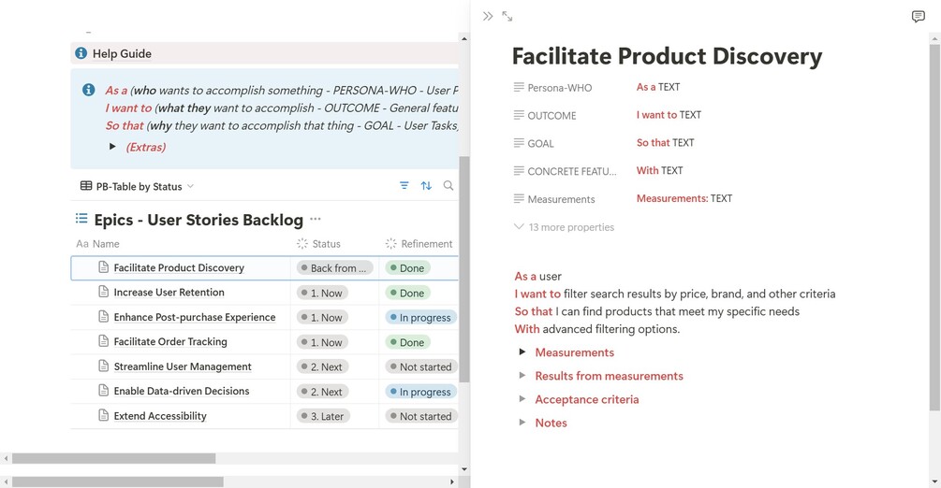Screen dimensions: 941x488
Task: Open page in full view via expand arrows
Action: click(x=507, y=17)
